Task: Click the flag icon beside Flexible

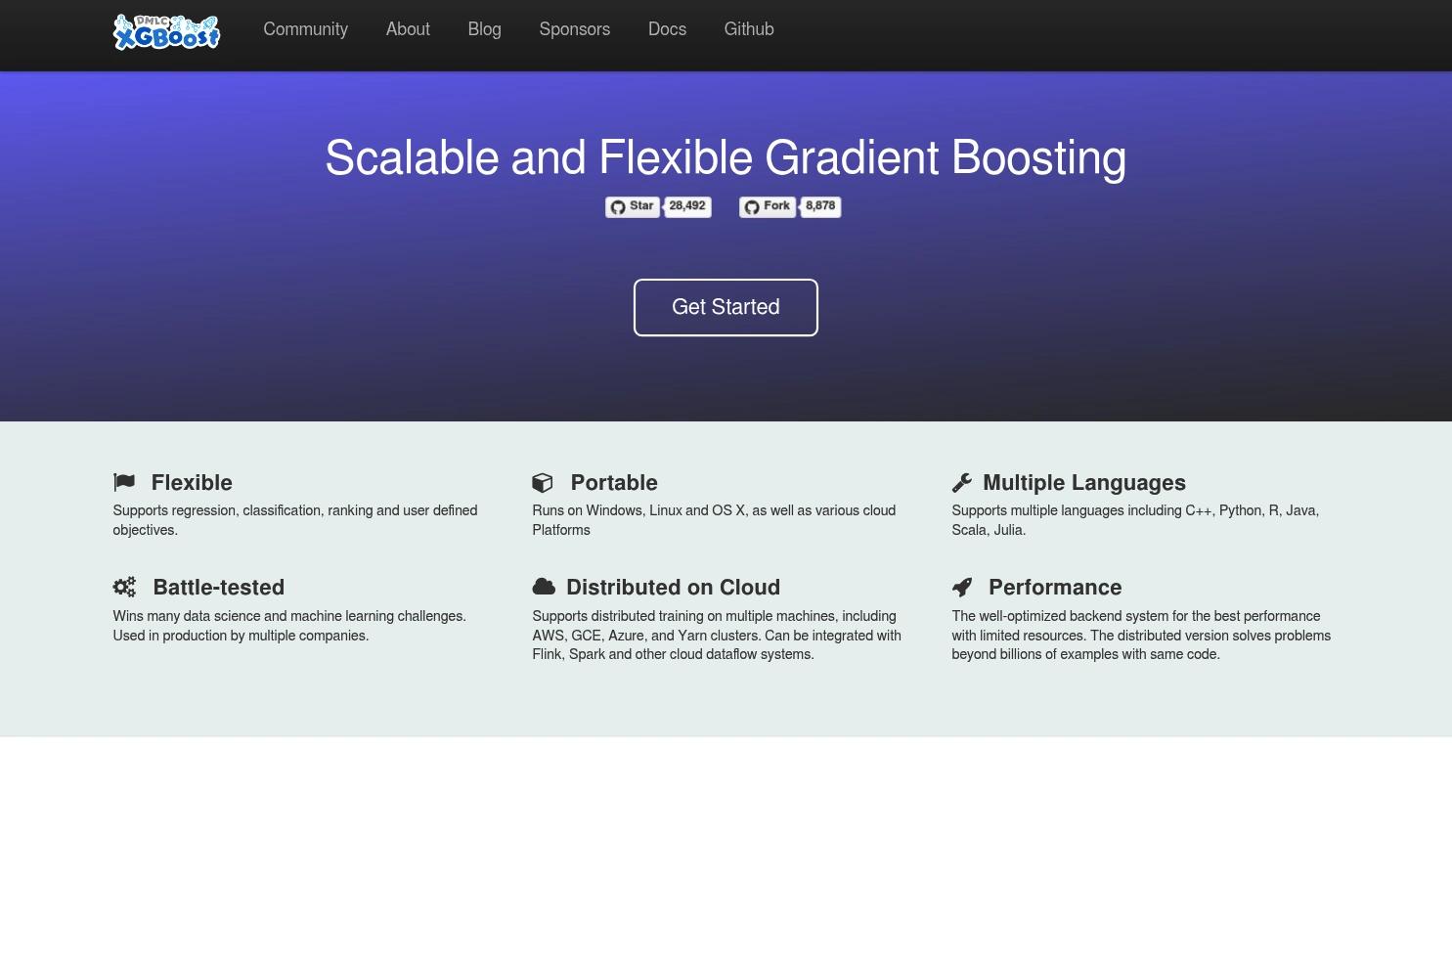Action: 124,482
